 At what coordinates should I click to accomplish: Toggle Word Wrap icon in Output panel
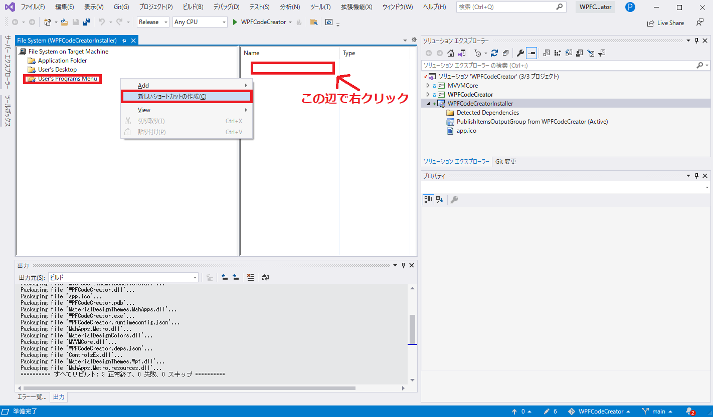coord(266,277)
